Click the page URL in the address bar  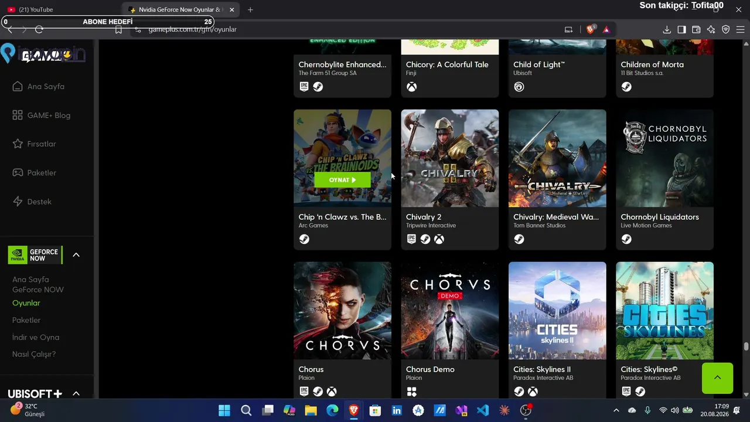(x=193, y=29)
